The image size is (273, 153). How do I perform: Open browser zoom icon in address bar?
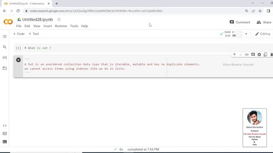click(247, 11)
